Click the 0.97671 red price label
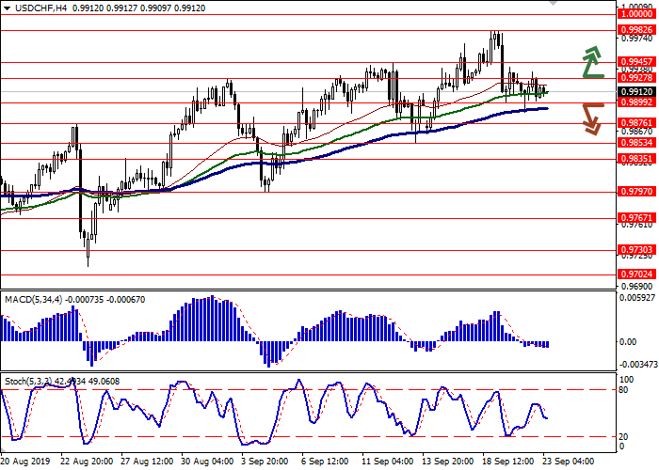The image size is (659, 470). (x=636, y=217)
